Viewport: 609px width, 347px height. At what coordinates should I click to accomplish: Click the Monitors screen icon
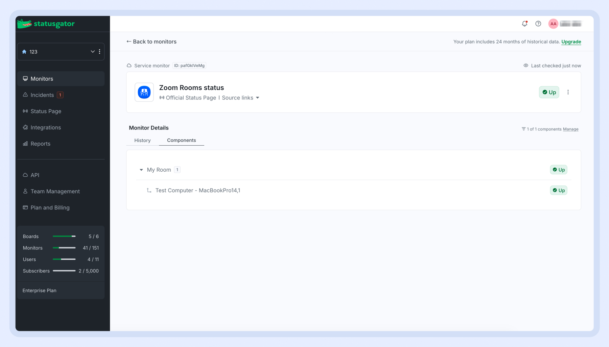click(25, 79)
